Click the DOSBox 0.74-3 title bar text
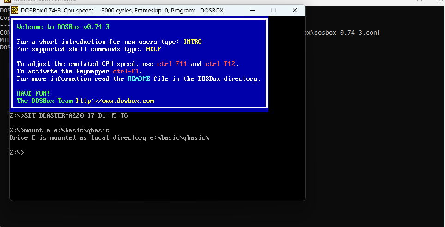 tap(122, 11)
